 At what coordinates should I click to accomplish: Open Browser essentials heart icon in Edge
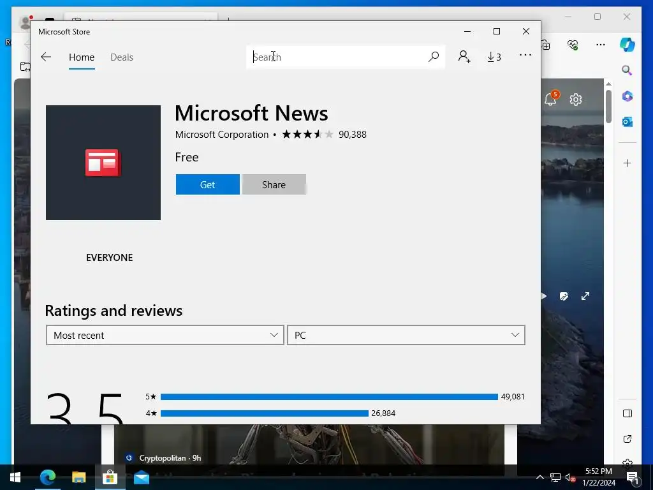click(573, 45)
